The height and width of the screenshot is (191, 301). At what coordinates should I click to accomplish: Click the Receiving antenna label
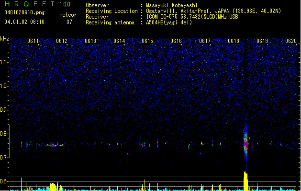[x=110, y=22]
